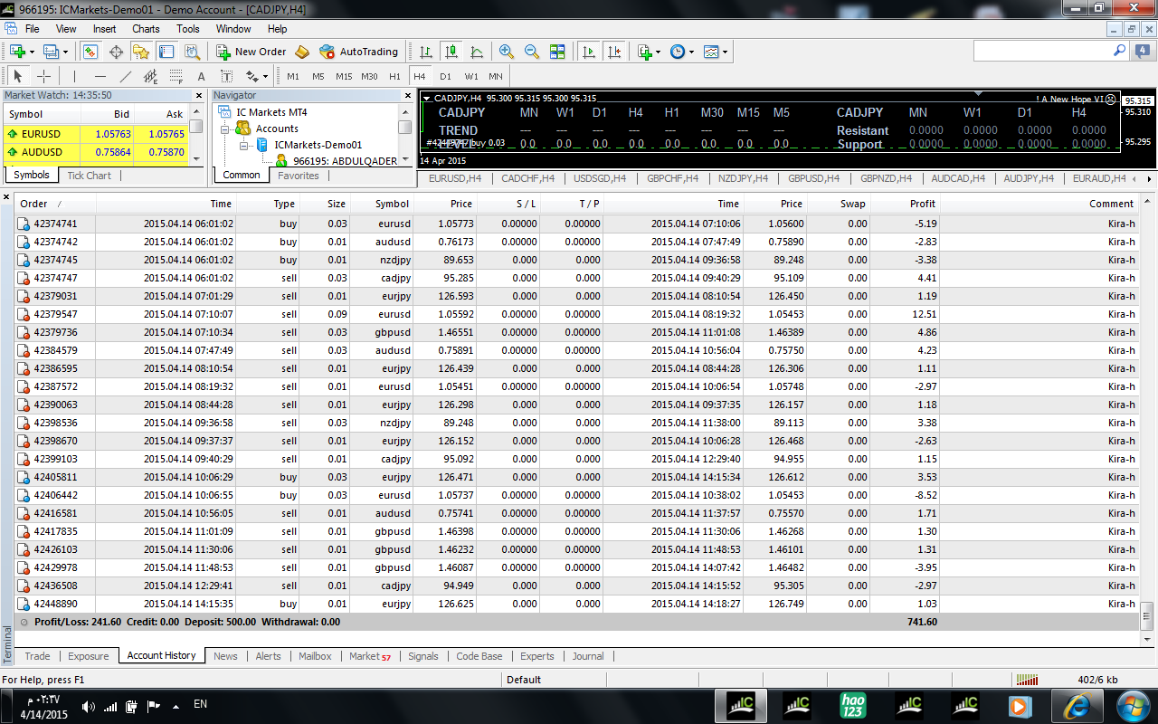This screenshot has height=724, width=1158.
Task: Switch timeframe to M15
Action: (x=344, y=77)
